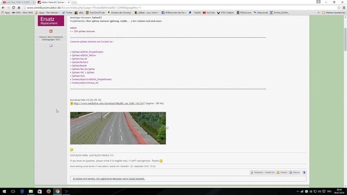The height and width of the screenshot is (195, 347).
Task: Open the RSSLO.com bookmark
Action: tap(244, 12)
